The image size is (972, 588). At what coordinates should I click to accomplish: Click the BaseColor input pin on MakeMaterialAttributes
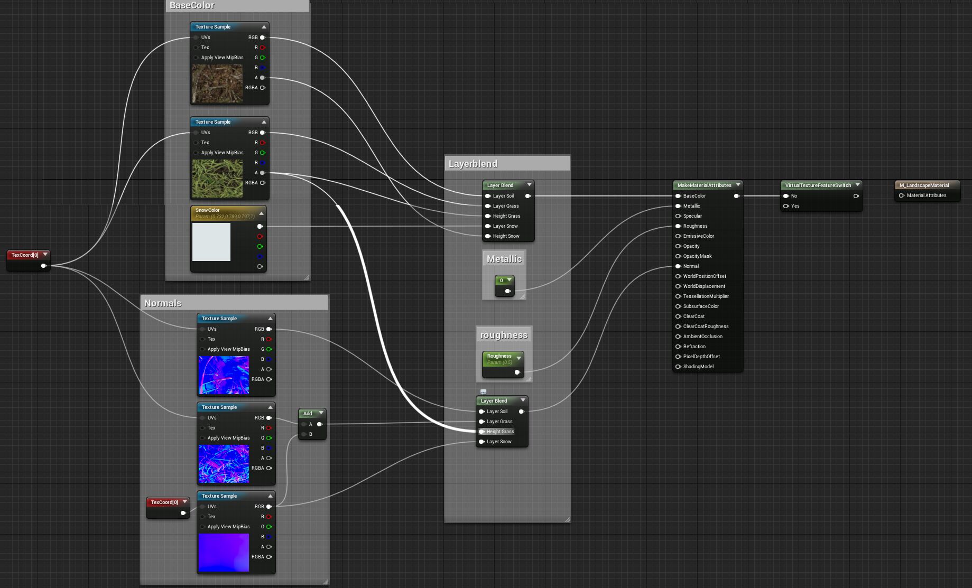679,195
